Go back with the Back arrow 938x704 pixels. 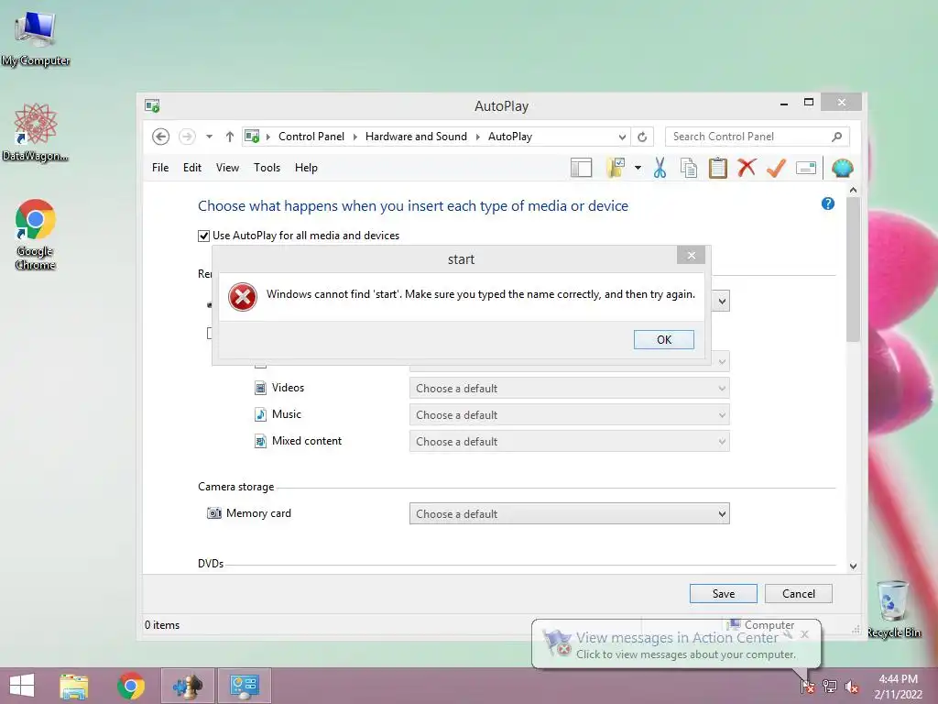(160, 137)
